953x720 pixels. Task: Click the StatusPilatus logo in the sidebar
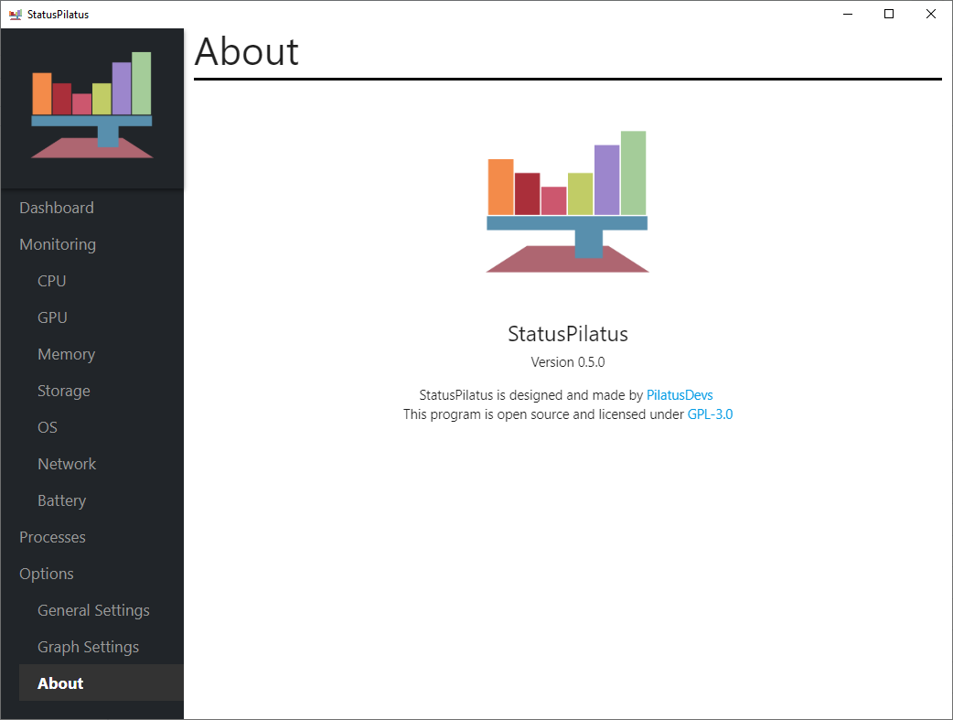point(91,105)
